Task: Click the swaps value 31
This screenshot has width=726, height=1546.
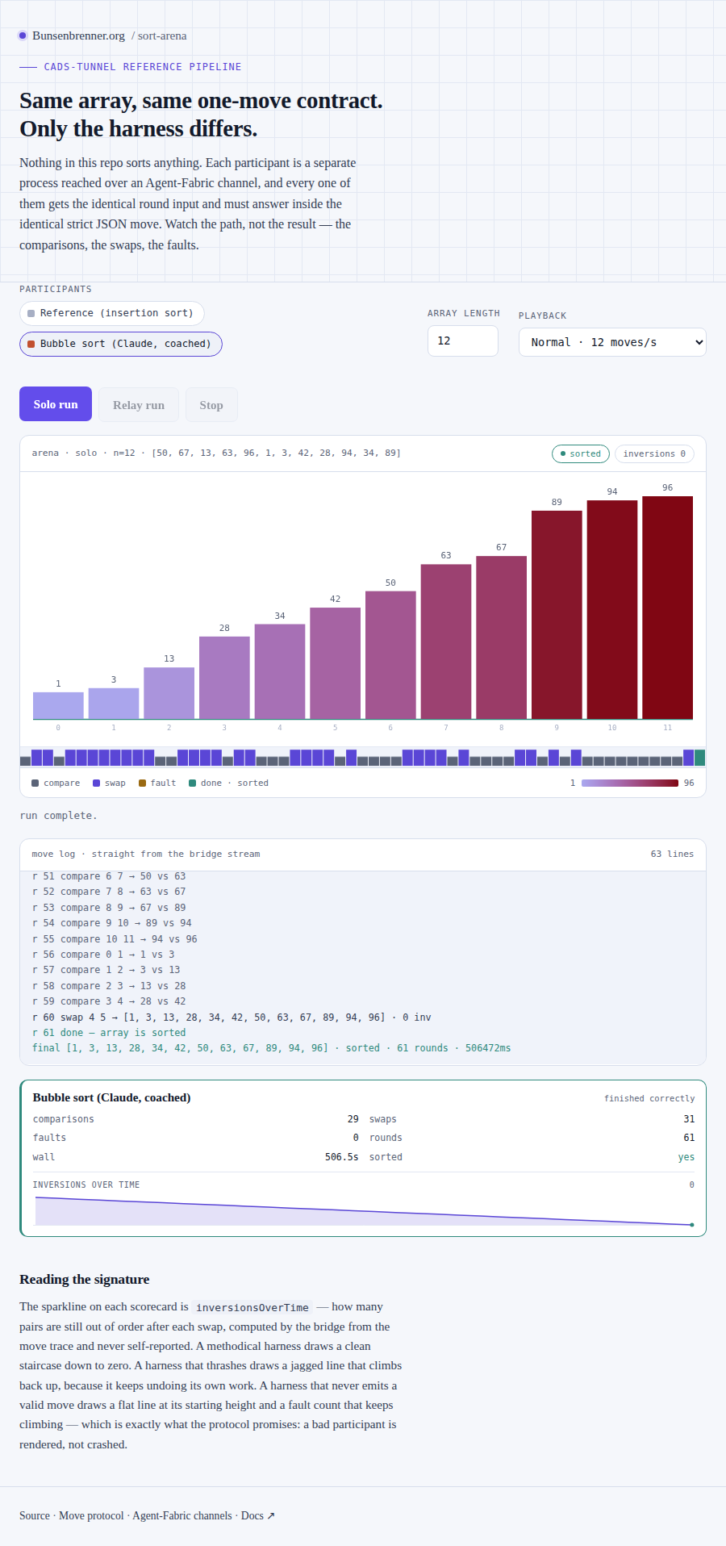Action: point(689,1119)
